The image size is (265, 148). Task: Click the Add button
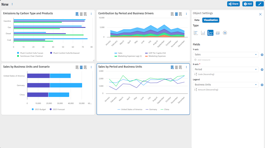(248, 4)
